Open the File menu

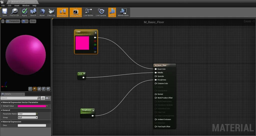pos(3,5)
